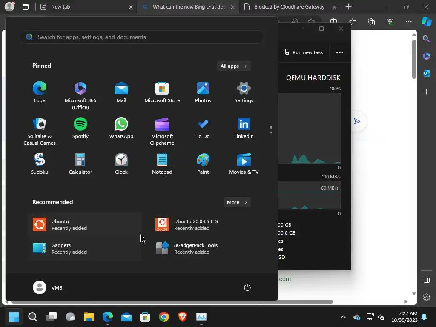Open the Paint app
This screenshot has width=436, height=327.
[203, 164]
